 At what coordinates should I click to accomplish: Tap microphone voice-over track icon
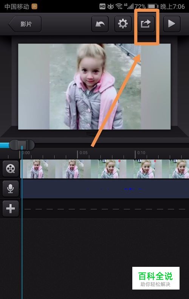click(x=11, y=189)
